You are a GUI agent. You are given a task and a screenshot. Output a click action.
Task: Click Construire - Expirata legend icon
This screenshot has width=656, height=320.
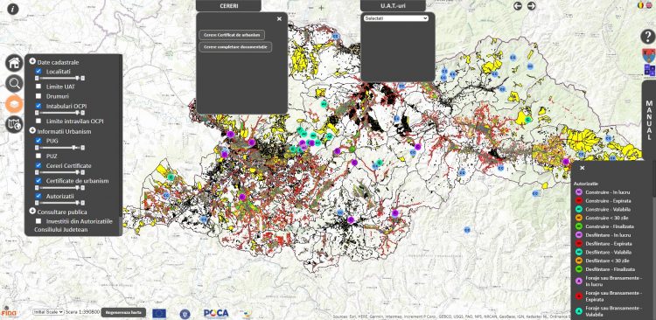point(579,201)
